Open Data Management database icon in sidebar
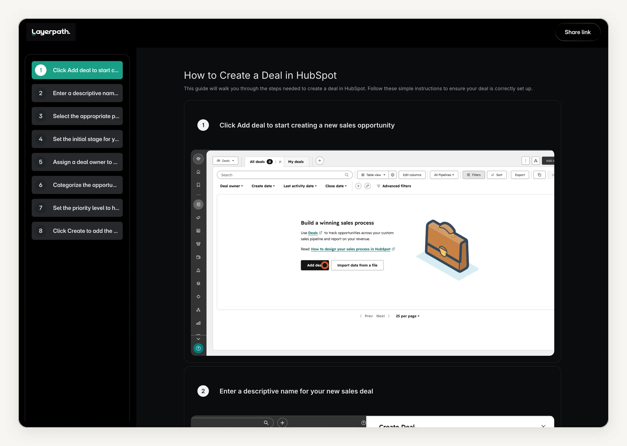Image resolution: width=627 pixels, height=446 pixels. pos(198,283)
